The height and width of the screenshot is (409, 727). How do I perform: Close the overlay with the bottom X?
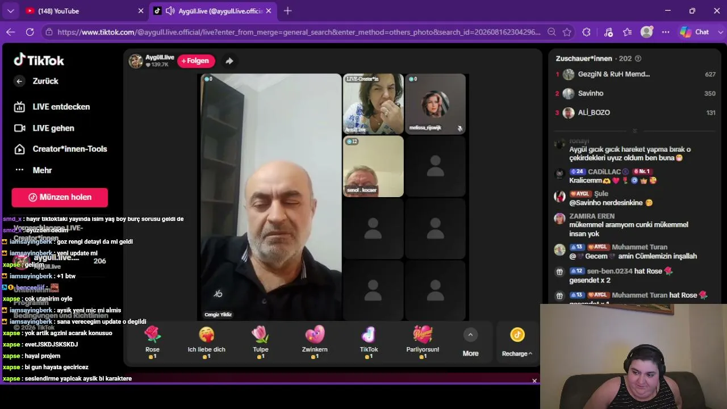[534, 381]
